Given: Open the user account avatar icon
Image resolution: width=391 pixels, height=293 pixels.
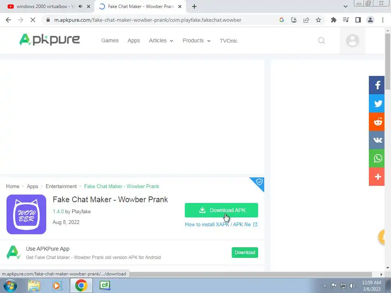Looking at the screenshot, I should click(x=352, y=40).
